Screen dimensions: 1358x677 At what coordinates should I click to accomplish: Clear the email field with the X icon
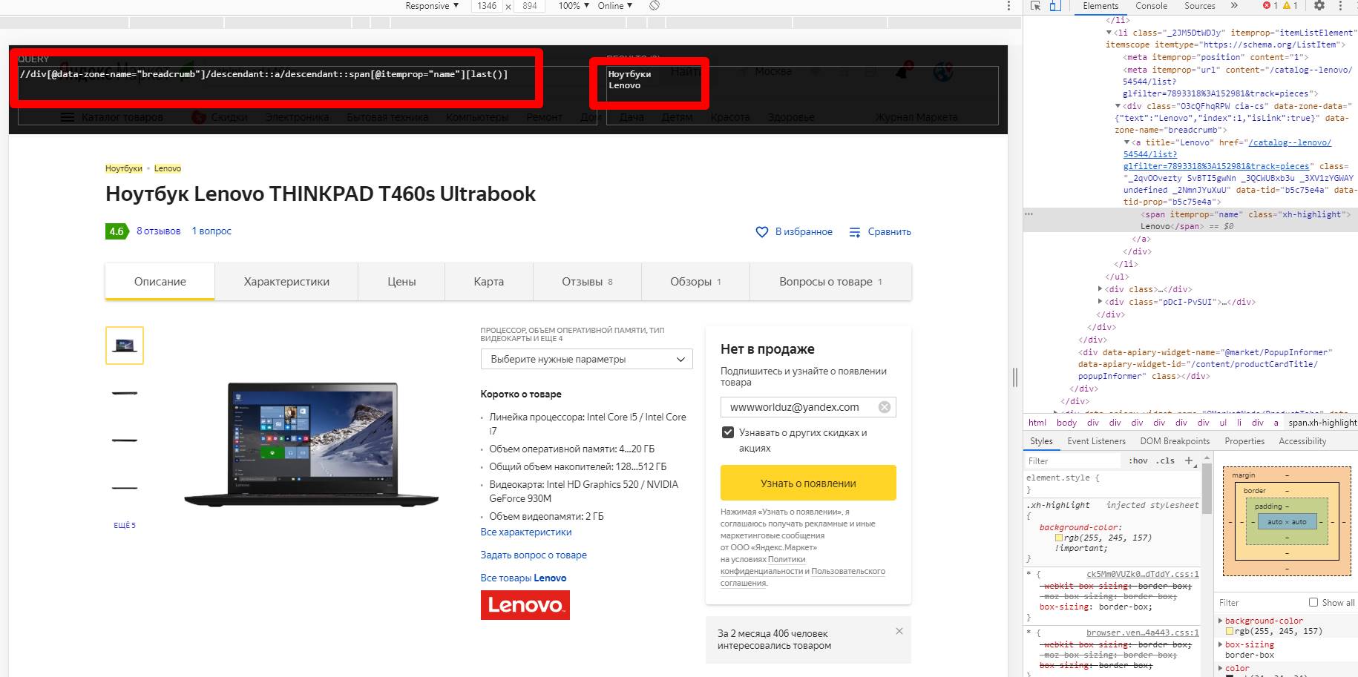tap(885, 407)
